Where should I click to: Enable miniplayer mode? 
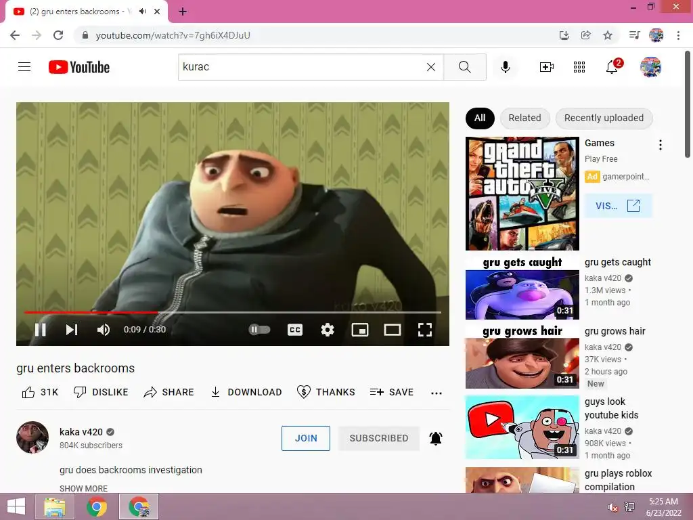360,330
